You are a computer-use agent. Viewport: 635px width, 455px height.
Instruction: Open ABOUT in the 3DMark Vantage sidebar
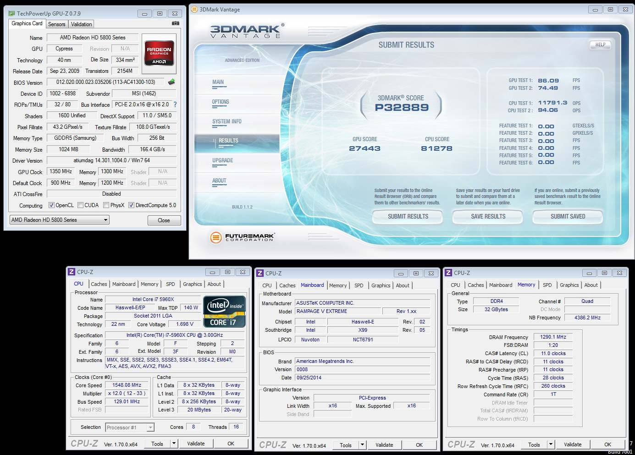click(x=219, y=181)
